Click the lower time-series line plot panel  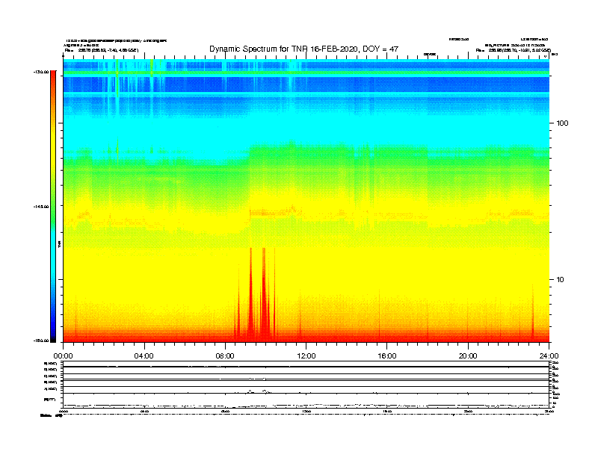[x=306, y=385]
